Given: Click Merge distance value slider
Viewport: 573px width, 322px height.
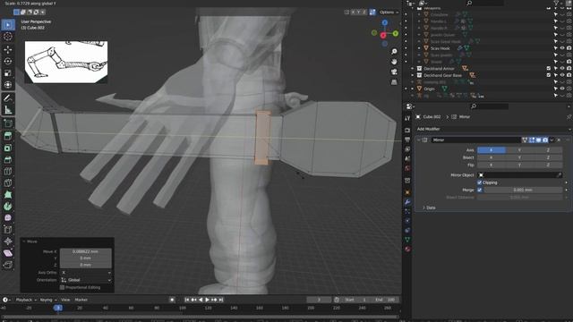Looking at the screenshot, I should [523, 190].
